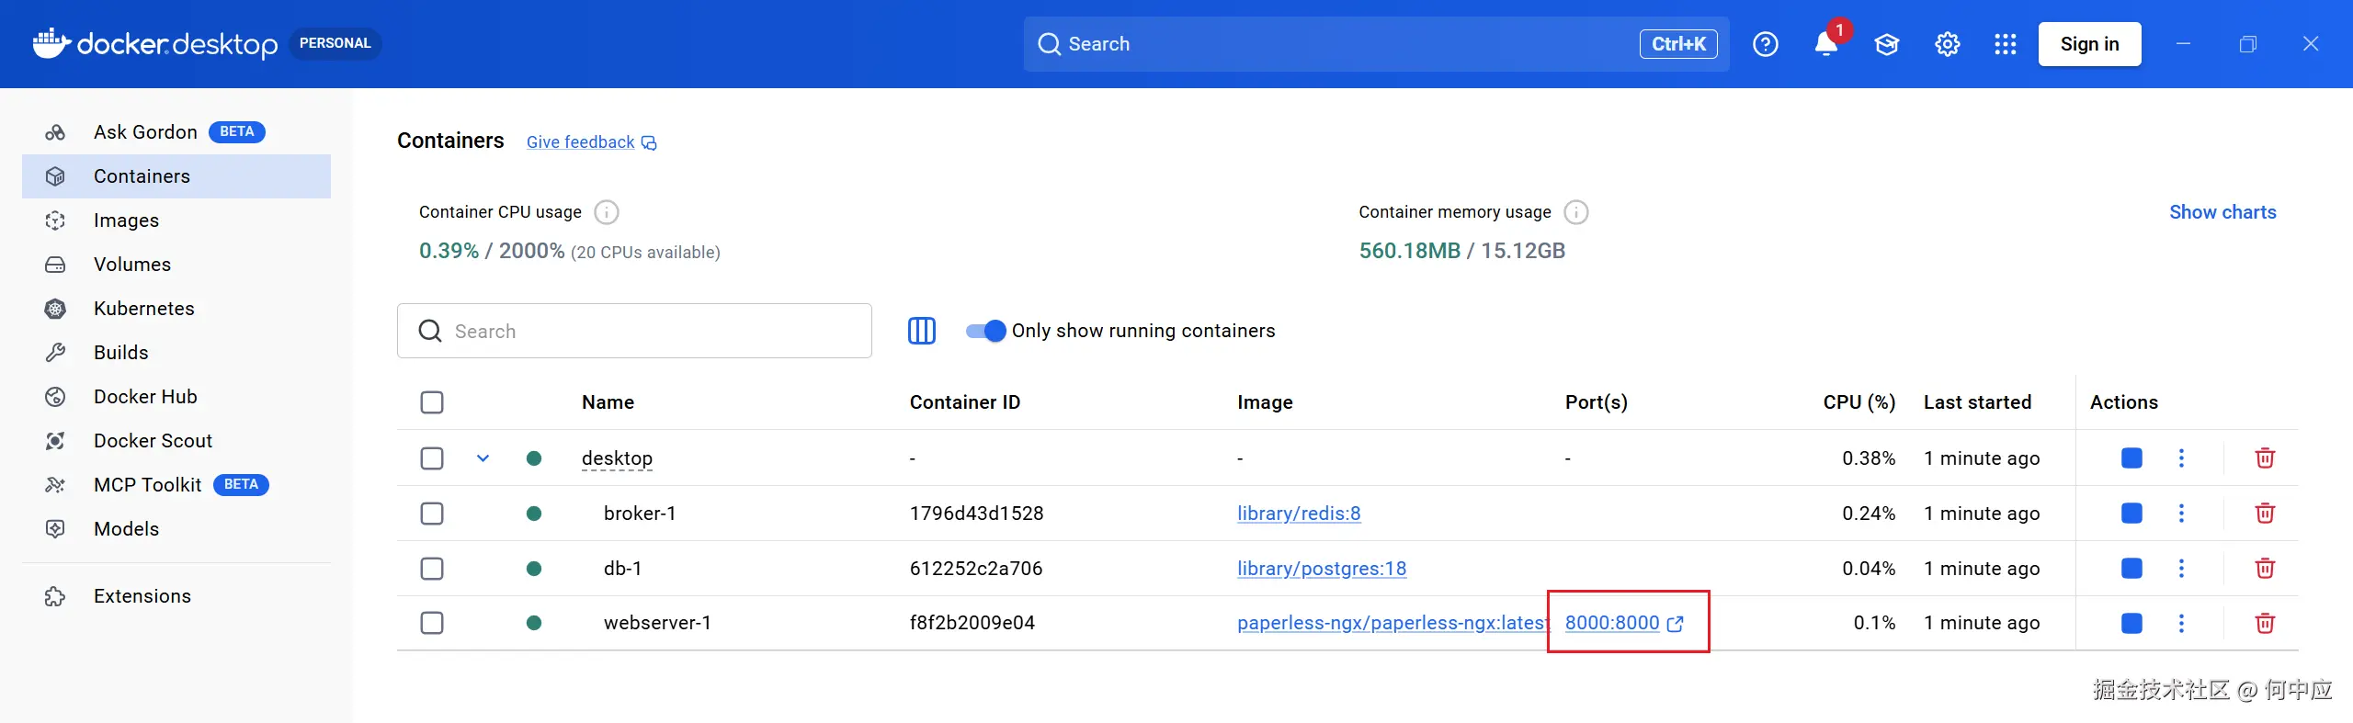
Task: Open more actions for broker-1 row
Action: [x=2181, y=513]
